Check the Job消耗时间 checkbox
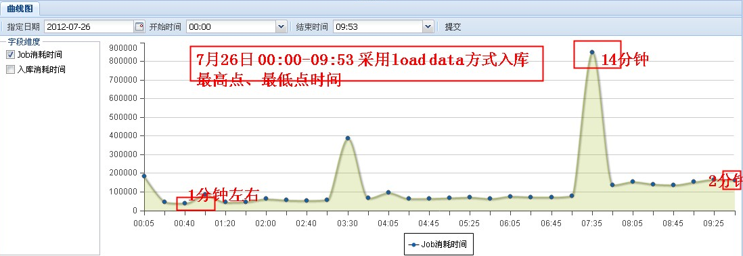This screenshot has height=256, width=743. [10, 54]
